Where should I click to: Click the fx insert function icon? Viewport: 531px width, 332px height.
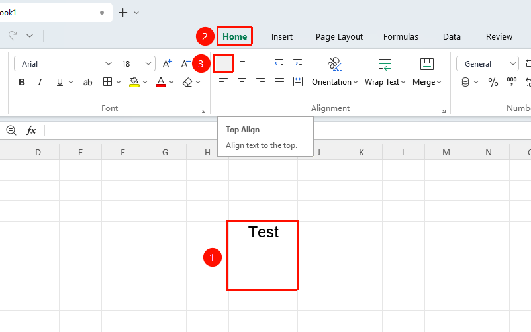(31, 130)
